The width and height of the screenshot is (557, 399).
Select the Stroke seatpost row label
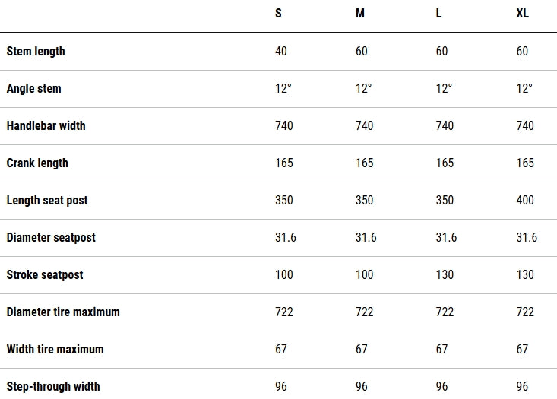click(45, 275)
